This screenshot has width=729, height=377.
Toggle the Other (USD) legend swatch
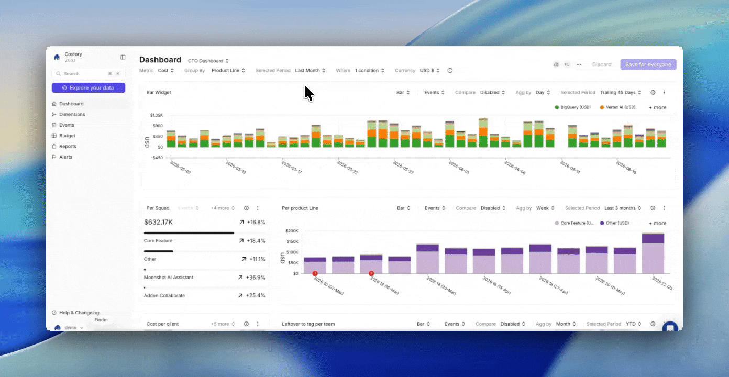point(602,223)
